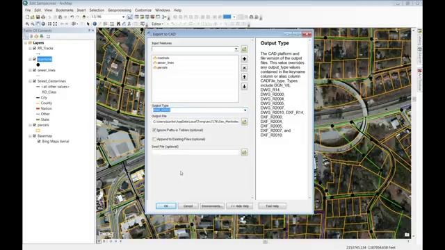Open Selection menu

(x=97, y=10)
